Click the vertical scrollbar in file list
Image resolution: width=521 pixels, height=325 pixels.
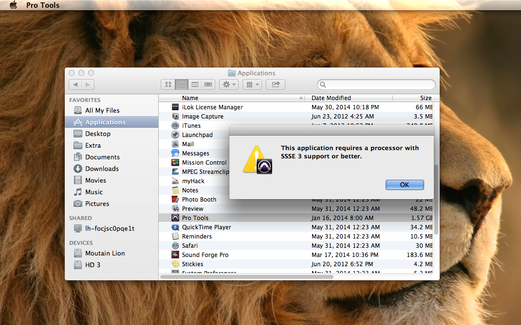(x=436, y=199)
